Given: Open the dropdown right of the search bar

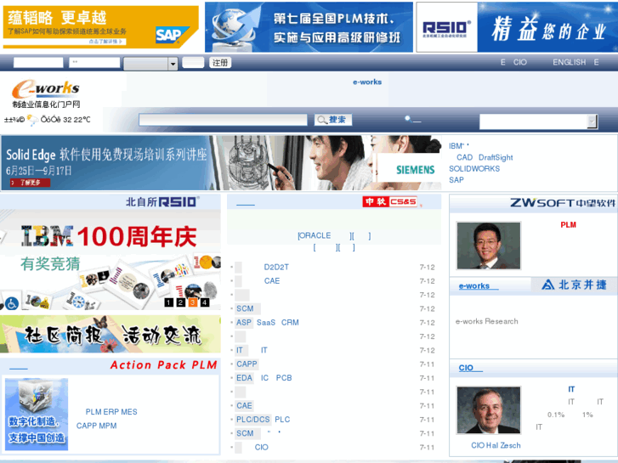Looking at the screenshot, I should pyautogui.click(x=538, y=121).
